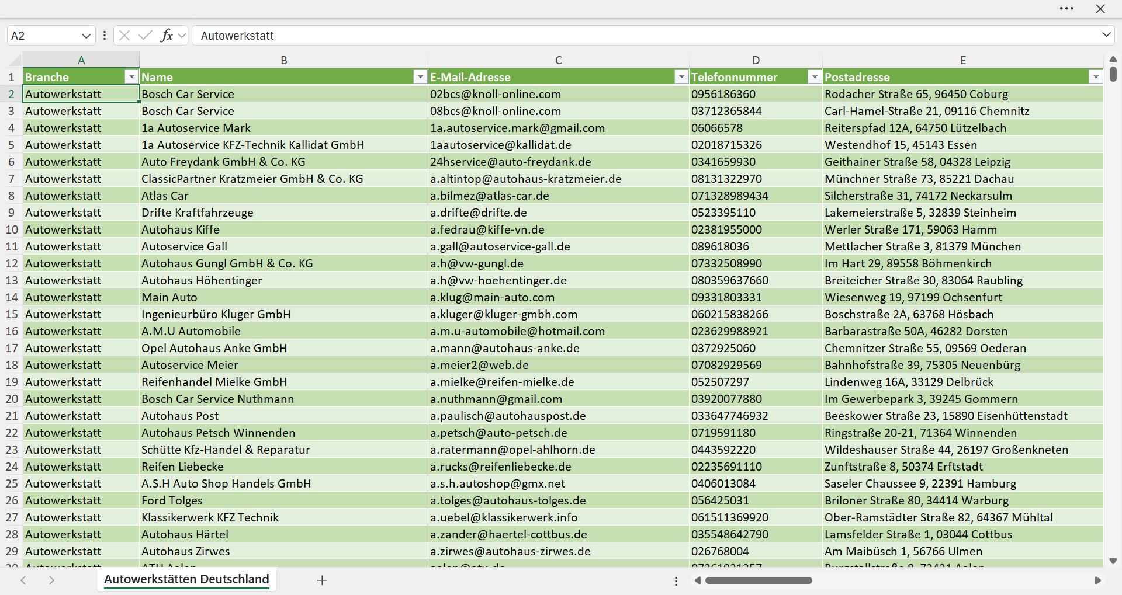Open the Branche column filter dropdown
Viewport: 1122px width, 595px height.
(131, 77)
